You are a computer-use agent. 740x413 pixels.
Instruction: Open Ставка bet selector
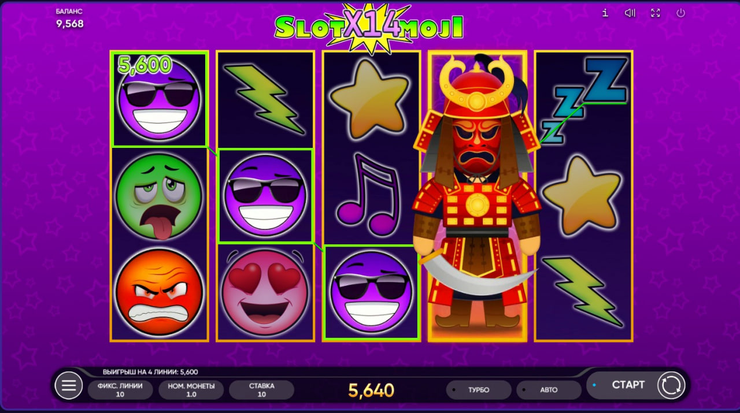click(261, 390)
